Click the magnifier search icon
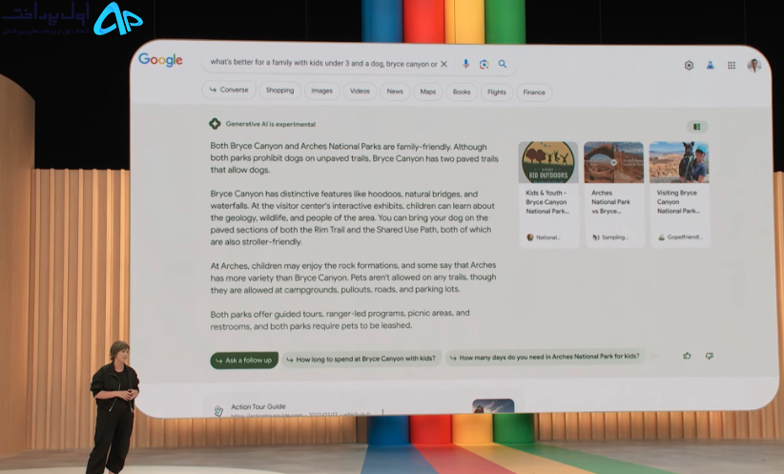This screenshot has height=474, width=784. (503, 64)
